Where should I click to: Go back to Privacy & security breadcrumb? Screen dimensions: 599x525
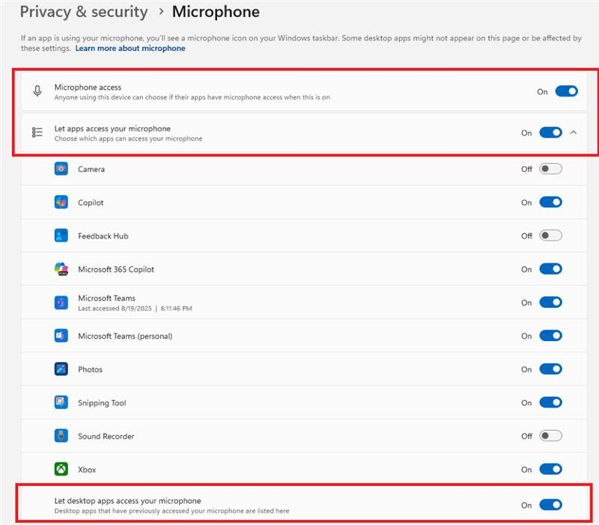[x=84, y=12]
